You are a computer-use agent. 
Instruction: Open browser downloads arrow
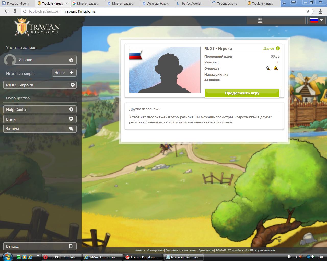(x=320, y=11)
